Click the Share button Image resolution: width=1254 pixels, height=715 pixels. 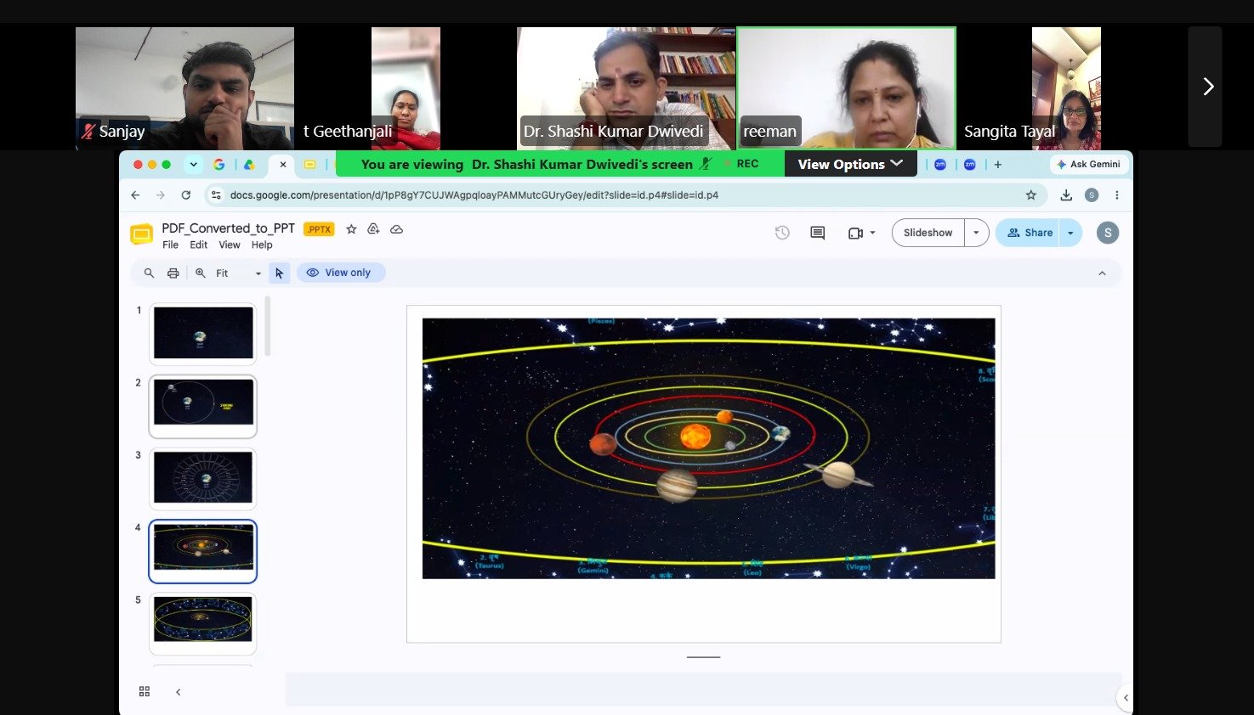coord(1028,233)
